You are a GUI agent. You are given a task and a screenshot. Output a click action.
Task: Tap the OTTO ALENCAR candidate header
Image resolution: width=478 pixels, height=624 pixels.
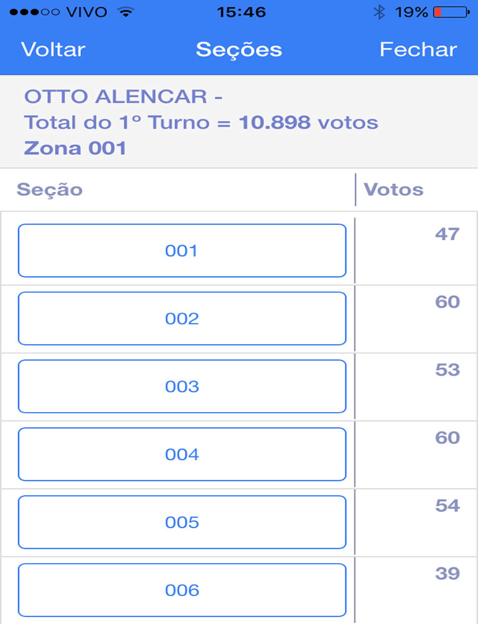pos(123,97)
